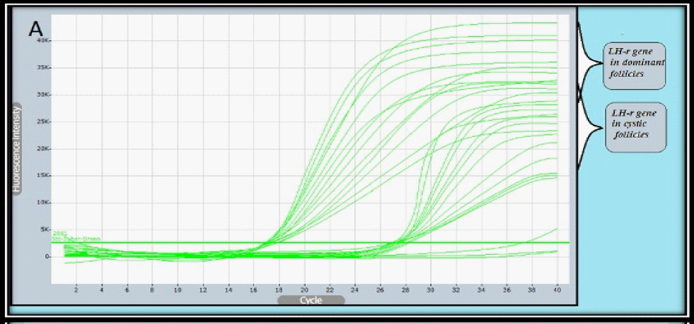The height and width of the screenshot is (324, 694).
Task: Click cycle 2 on the x-axis
Action: (76, 289)
